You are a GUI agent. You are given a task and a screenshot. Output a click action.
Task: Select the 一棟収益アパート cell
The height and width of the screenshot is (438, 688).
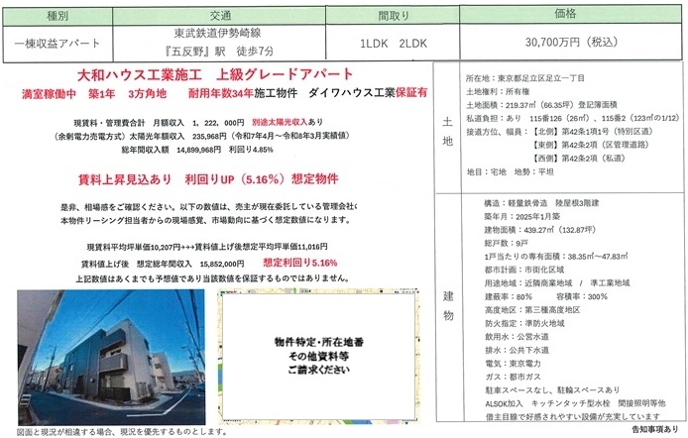(57, 44)
